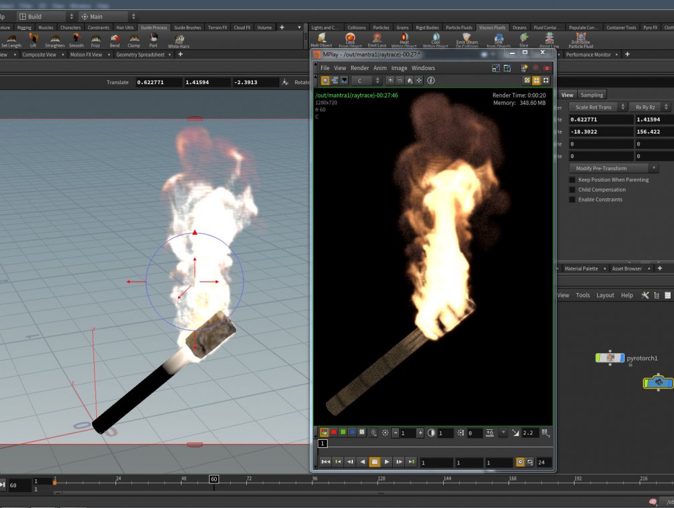Viewport: 674px width, 508px height.
Task: Open the MPlay Render menu
Action: coord(359,68)
